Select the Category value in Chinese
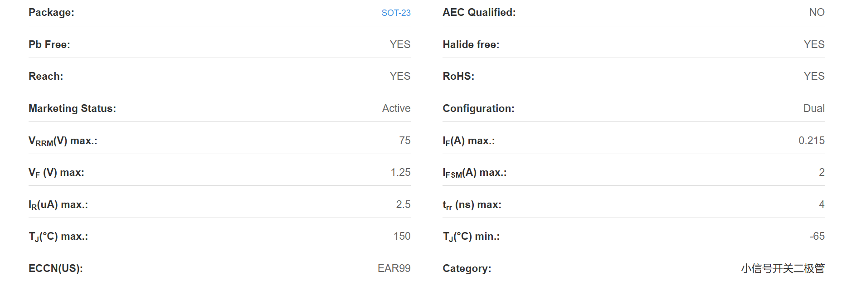 [x=783, y=268]
